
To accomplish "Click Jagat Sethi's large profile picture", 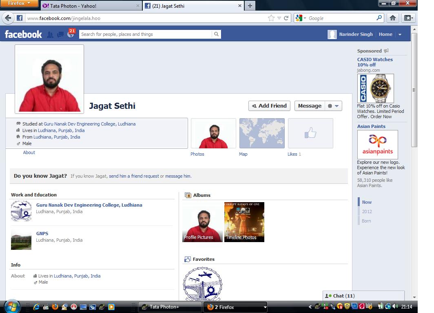I will tap(49, 79).
